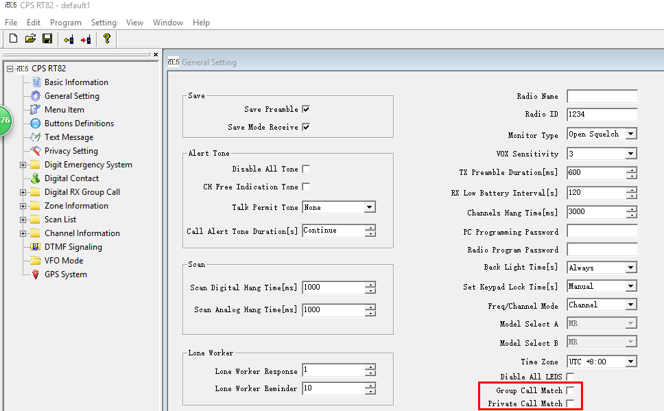Click the Open folder toolbar icon
This screenshot has width=664, height=411.
30,39
